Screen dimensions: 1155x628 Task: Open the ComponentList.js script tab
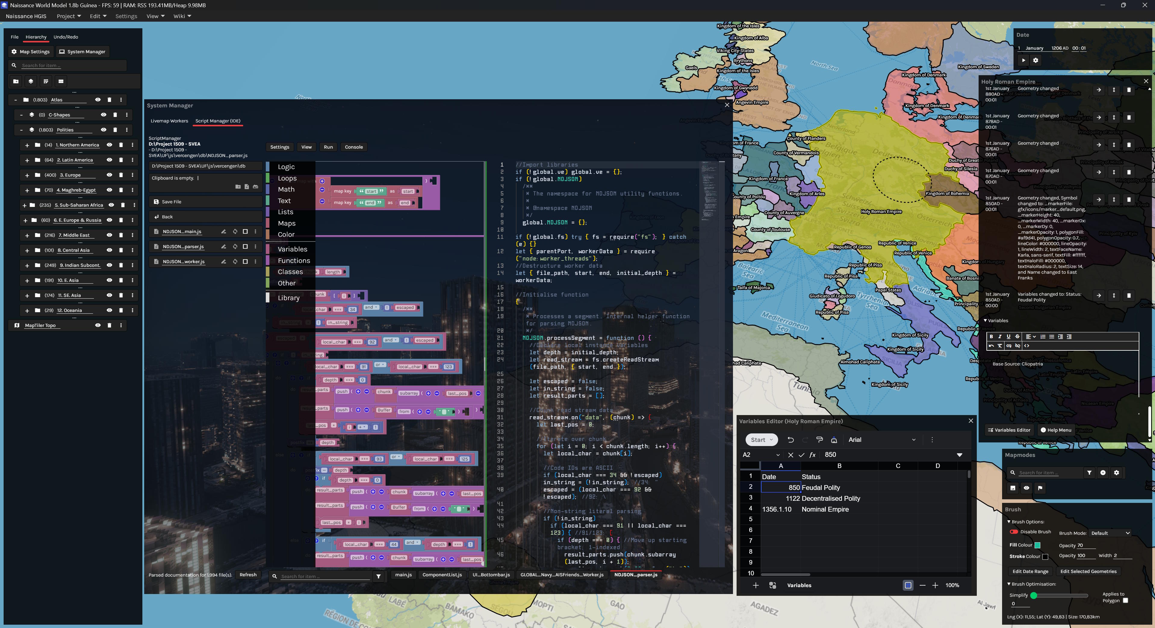click(x=442, y=575)
